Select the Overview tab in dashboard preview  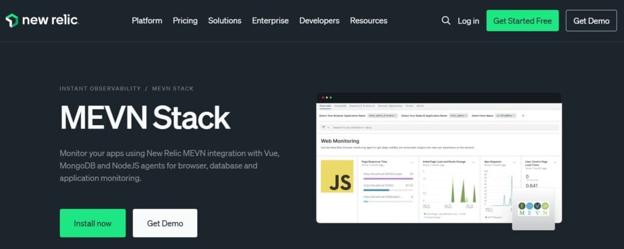[325, 106]
